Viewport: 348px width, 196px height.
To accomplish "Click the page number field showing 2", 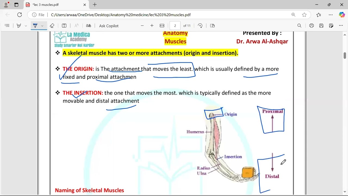I will tap(175, 26).
